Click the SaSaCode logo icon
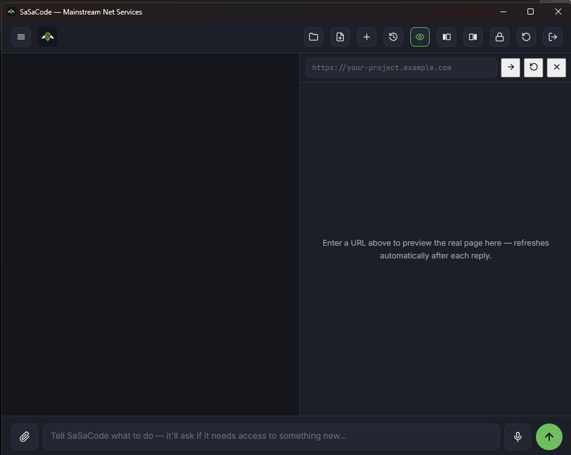 (x=48, y=37)
